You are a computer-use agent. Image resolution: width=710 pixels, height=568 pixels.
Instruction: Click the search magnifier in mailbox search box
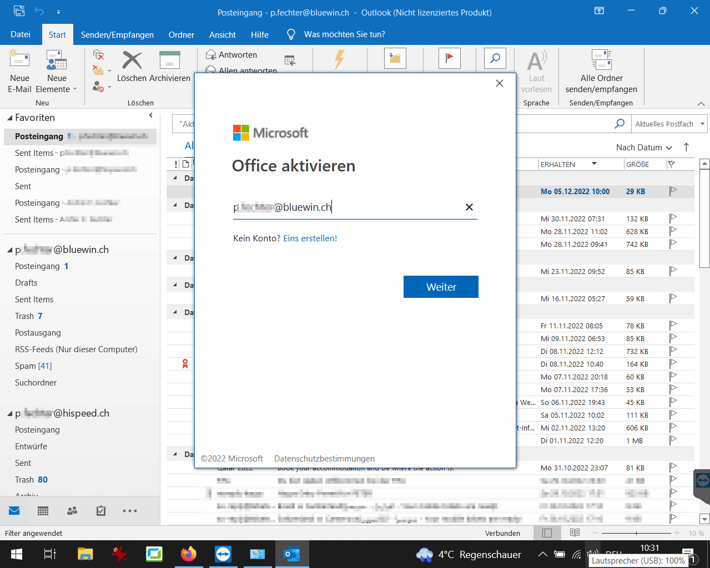coord(620,124)
